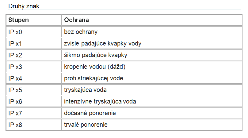Select the "IP x8" cell
The height and width of the screenshot is (138, 248).
click(15, 125)
